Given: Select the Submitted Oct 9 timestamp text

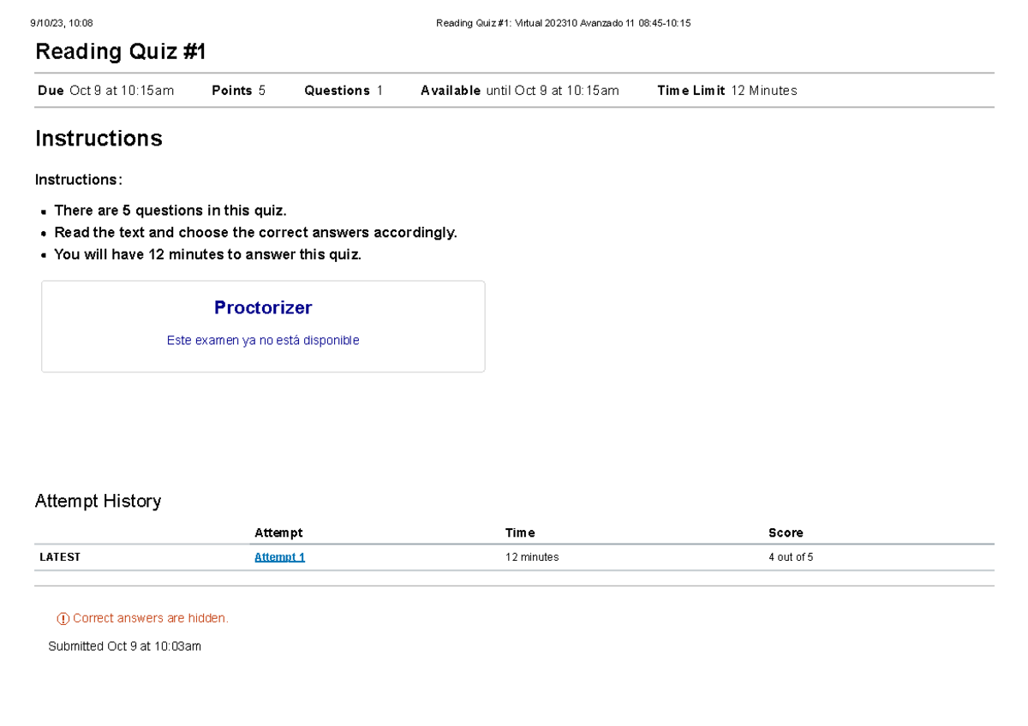Looking at the screenshot, I should [x=124, y=646].
